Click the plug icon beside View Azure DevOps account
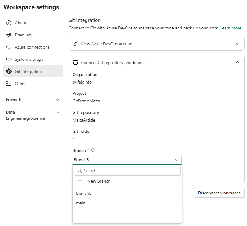 point(76,44)
